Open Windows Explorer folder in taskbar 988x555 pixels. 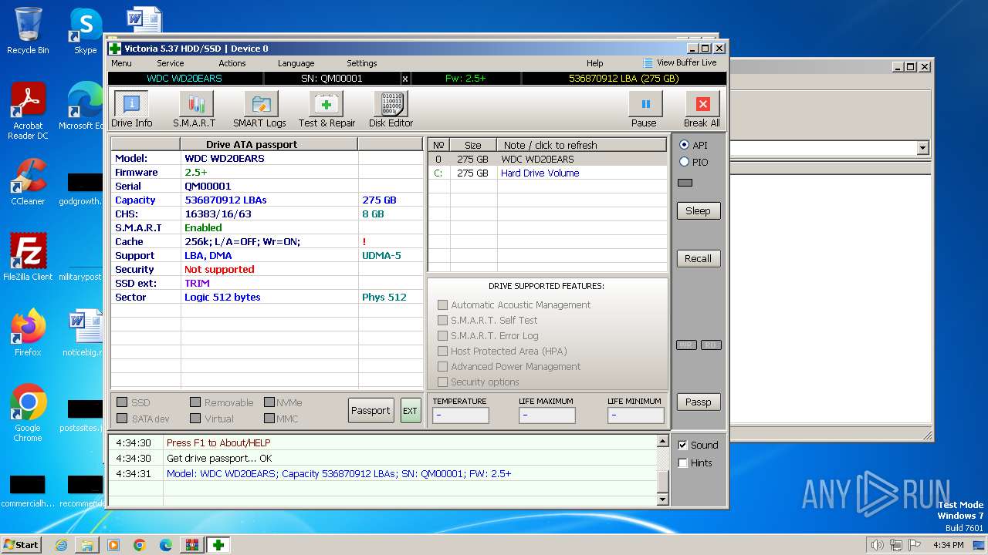click(x=87, y=545)
